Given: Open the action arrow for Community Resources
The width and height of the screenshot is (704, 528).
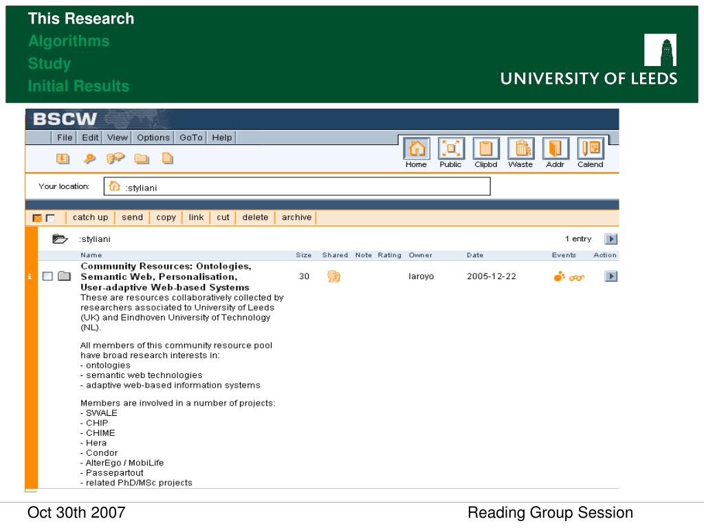Looking at the screenshot, I should (x=610, y=276).
